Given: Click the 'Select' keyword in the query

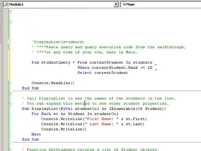Looking at the screenshot, I should 85,73.
